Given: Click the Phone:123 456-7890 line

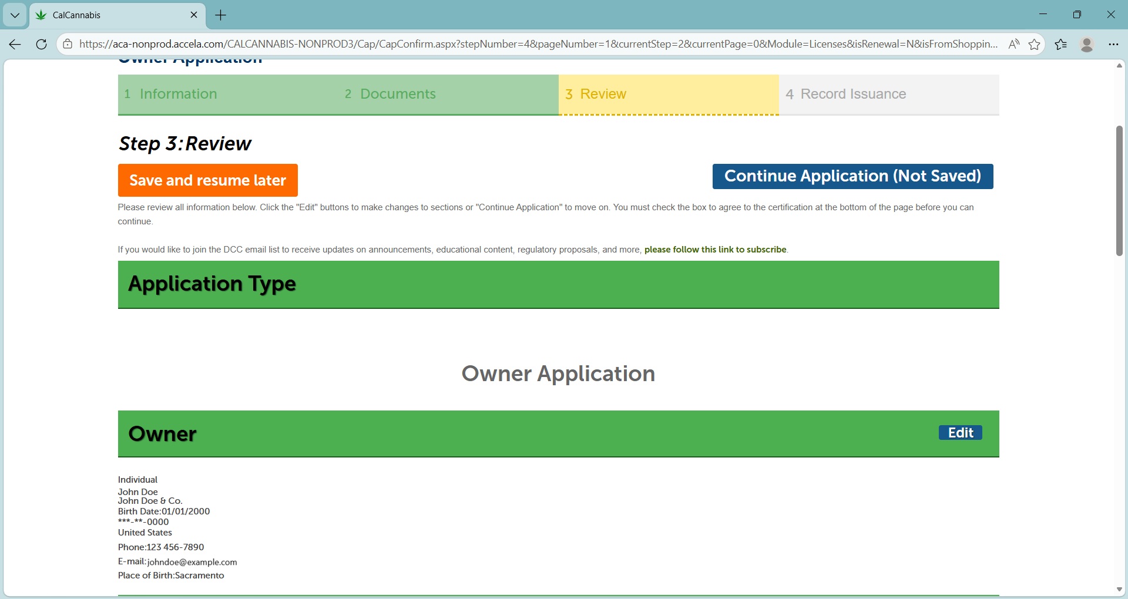Looking at the screenshot, I should point(161,547).
